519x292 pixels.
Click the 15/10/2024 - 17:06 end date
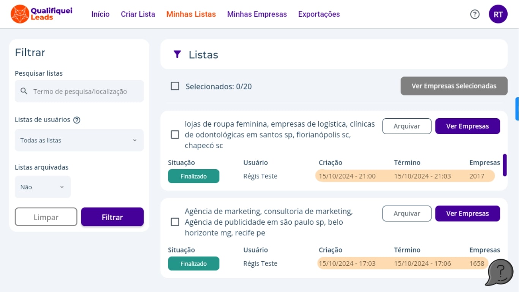(x=422, y=263)
